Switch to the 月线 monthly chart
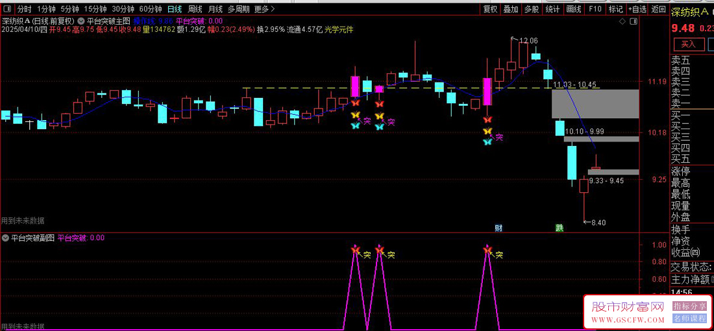The height and width of the screenshot is (331, 714). click(x=215, y=9)
